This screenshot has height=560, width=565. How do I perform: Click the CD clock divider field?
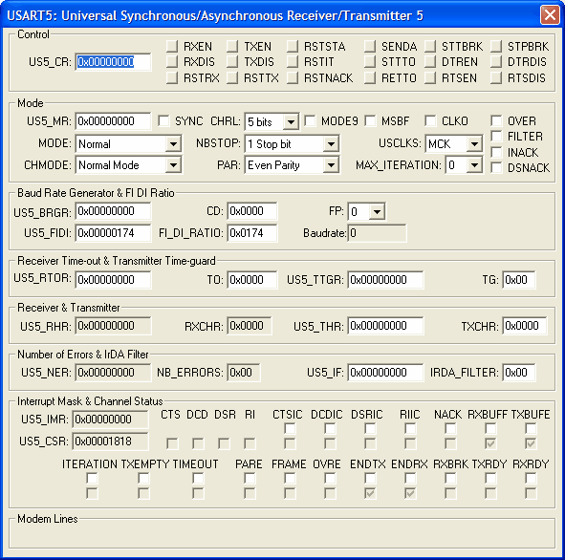(252, 211)
